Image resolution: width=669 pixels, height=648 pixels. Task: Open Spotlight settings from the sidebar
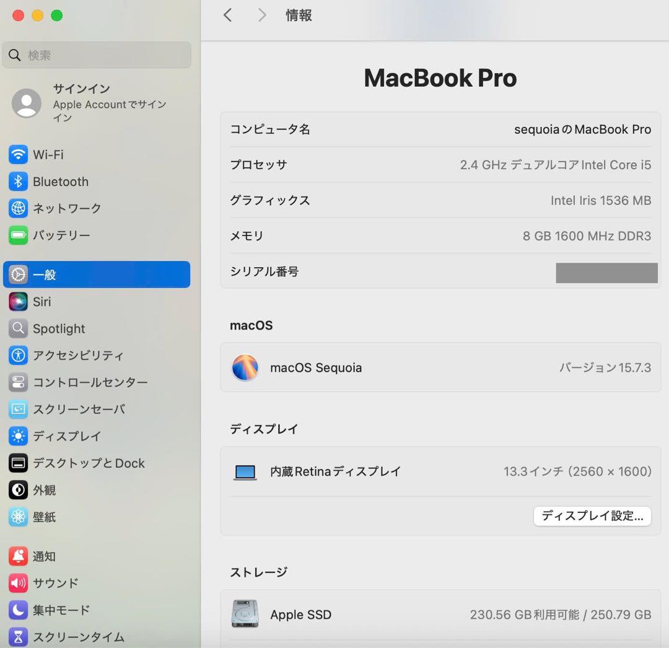point(19,329)
